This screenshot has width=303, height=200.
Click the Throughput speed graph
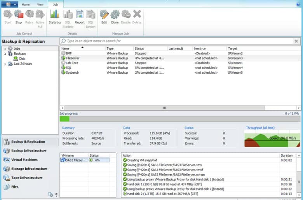tap(272, 139)
